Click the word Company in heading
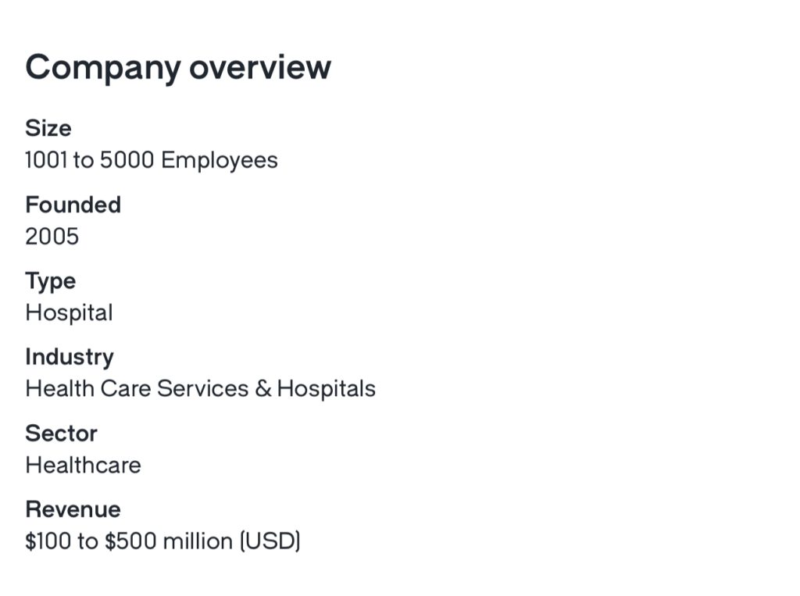This screenshot has width=800, height=596. pos(103,68)
